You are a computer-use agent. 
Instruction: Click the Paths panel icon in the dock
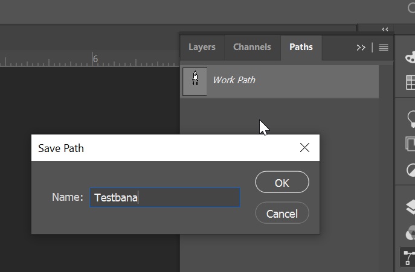click(410, 258)
